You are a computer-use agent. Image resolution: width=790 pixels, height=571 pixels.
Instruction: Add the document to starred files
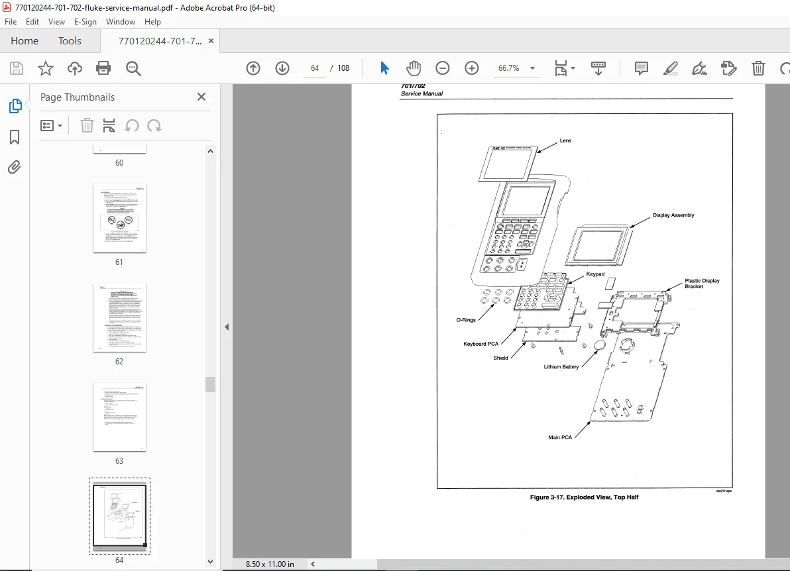[x=45, y=68]
